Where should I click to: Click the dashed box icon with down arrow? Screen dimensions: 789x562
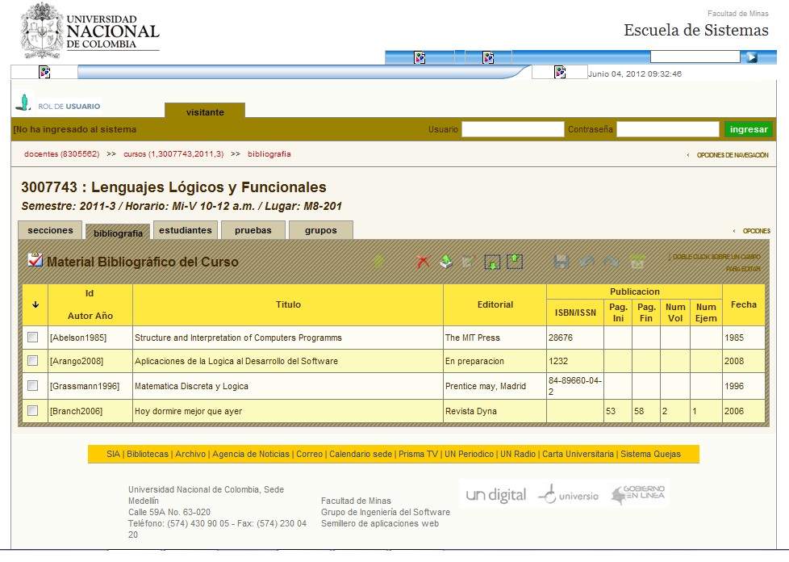pos(492,262)
